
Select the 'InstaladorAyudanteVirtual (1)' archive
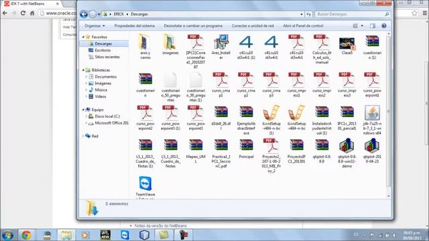(322, 112)
